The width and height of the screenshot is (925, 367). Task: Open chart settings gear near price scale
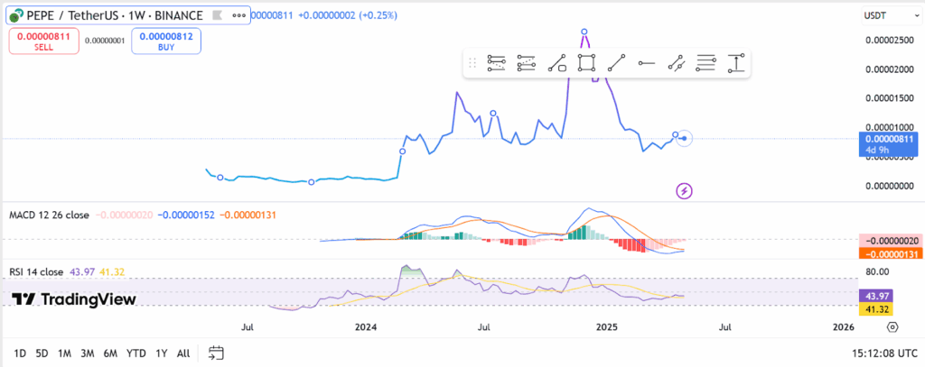click(x=892, y=327)
